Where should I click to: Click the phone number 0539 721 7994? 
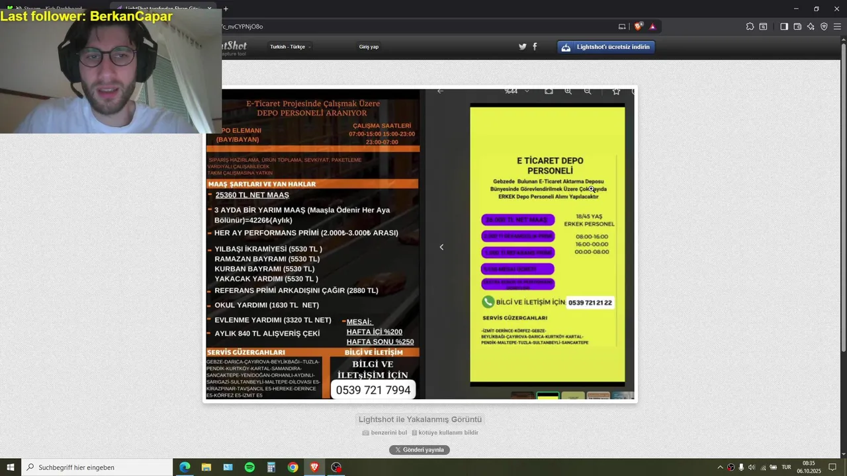(373, 390)
